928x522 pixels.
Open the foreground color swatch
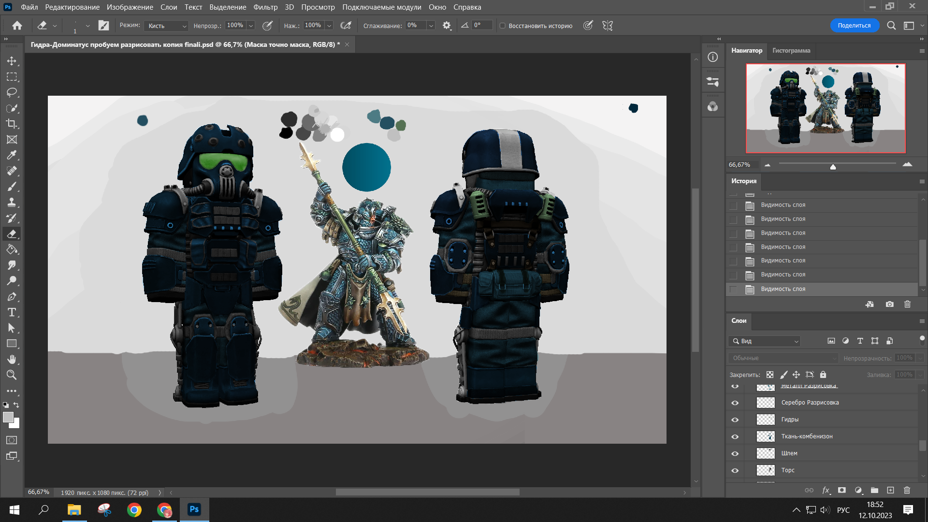pos(8,418)
